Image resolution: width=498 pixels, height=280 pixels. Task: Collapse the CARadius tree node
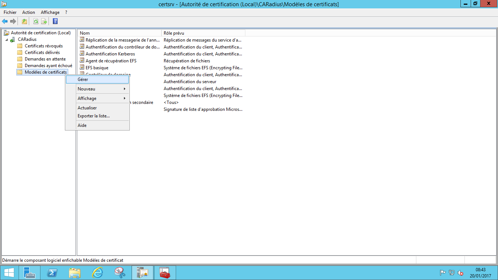coord(7,39)
